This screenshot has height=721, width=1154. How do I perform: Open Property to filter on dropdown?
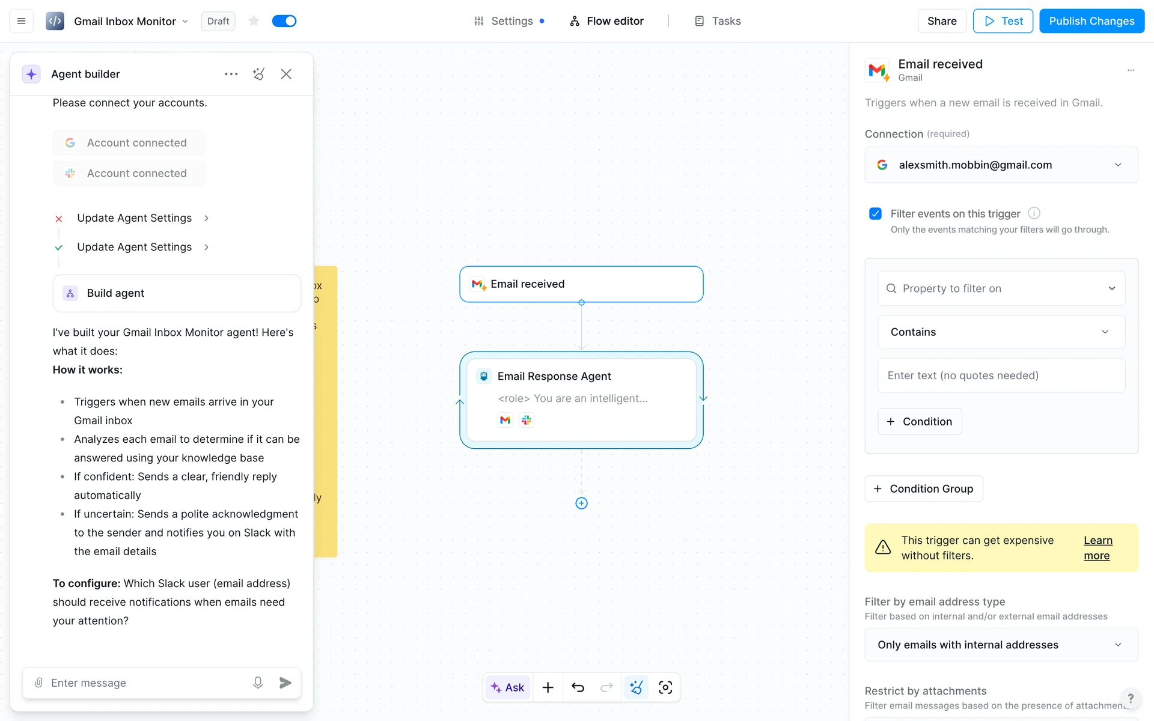tap(1001, 288)
